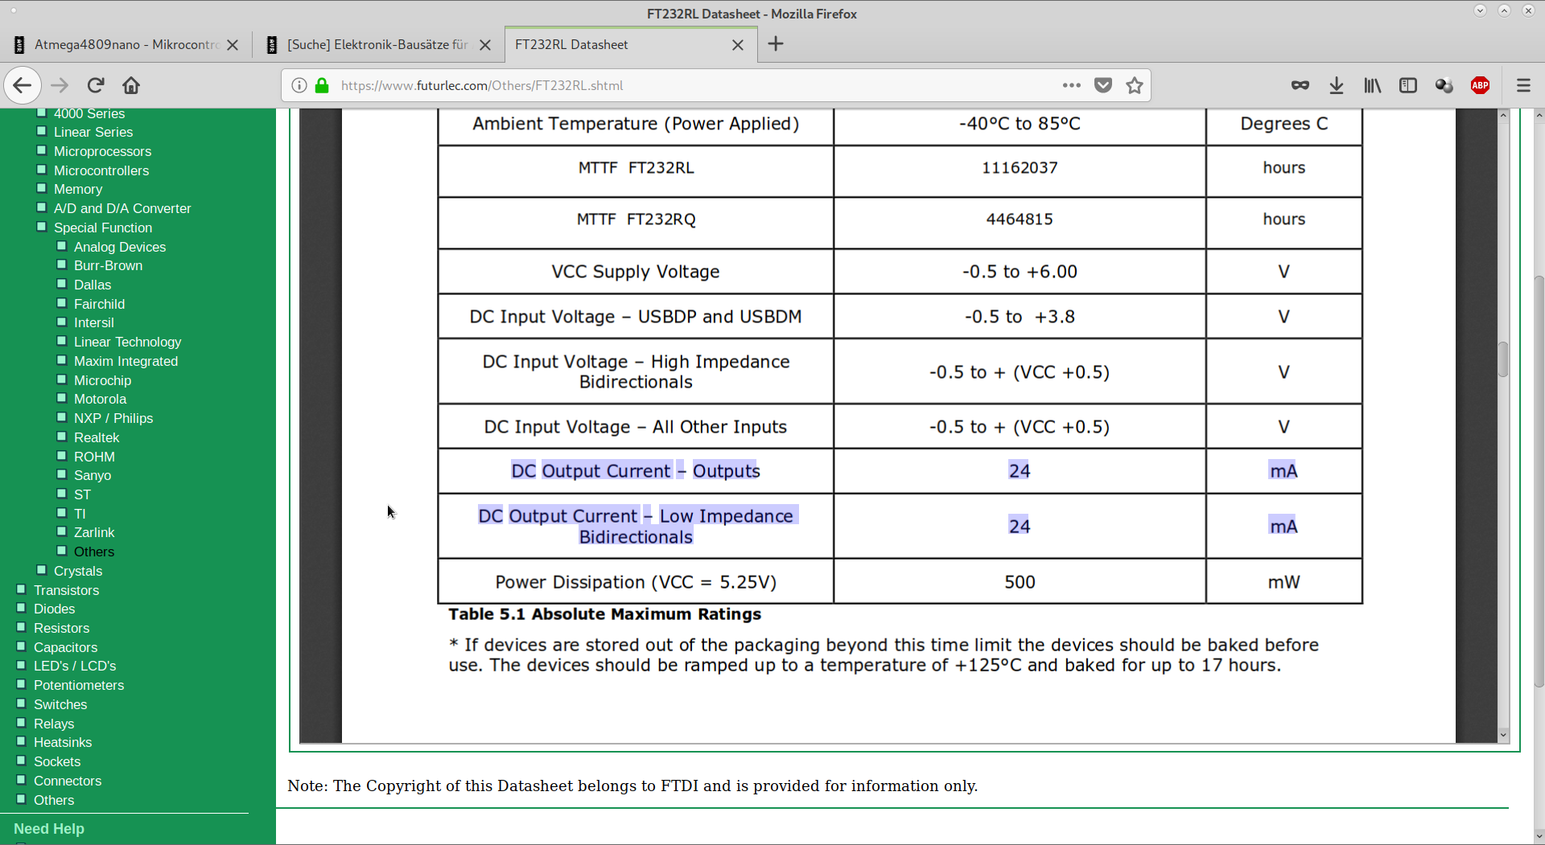Switch to the [Suche] Elektronik-Bausätze tab
This screenshot has width=1545, height=845.
[x=378, y=45]
